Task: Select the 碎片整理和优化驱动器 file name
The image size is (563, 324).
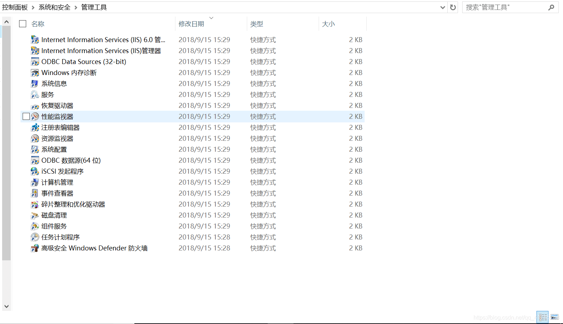Action: coord(73,204)
